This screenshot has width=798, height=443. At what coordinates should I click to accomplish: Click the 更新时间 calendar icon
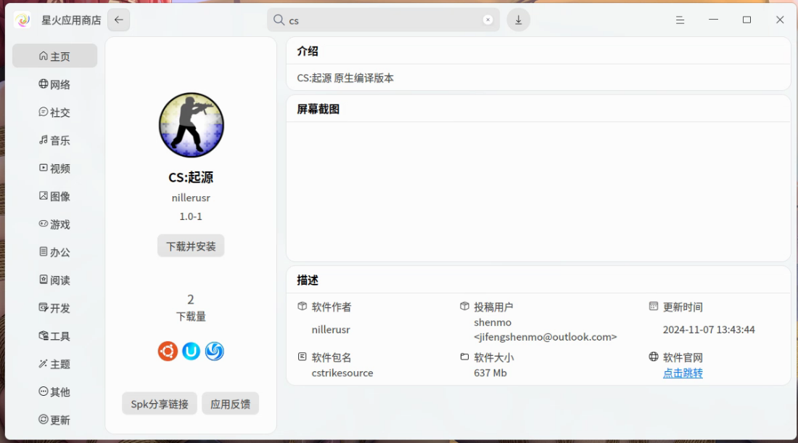tap(654, 306)
